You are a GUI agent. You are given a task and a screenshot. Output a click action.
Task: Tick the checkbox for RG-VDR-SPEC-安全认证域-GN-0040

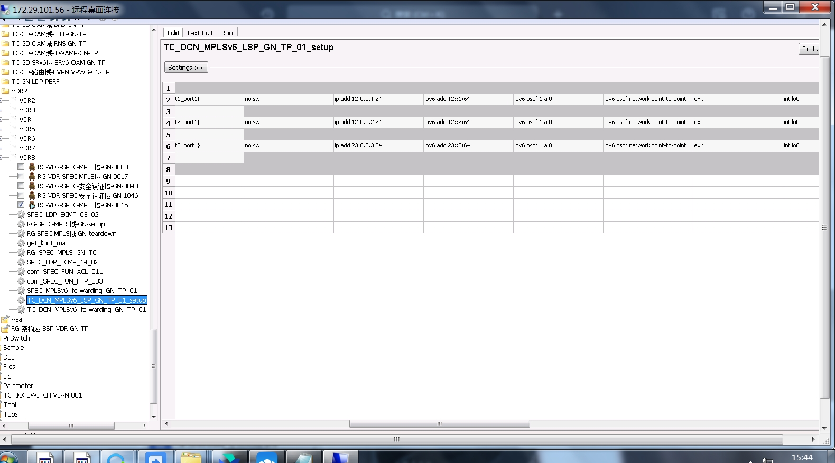click(21, 186)
